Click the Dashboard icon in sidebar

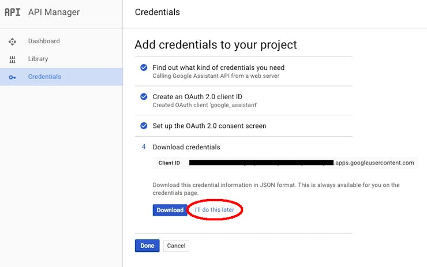pos(12,42)
